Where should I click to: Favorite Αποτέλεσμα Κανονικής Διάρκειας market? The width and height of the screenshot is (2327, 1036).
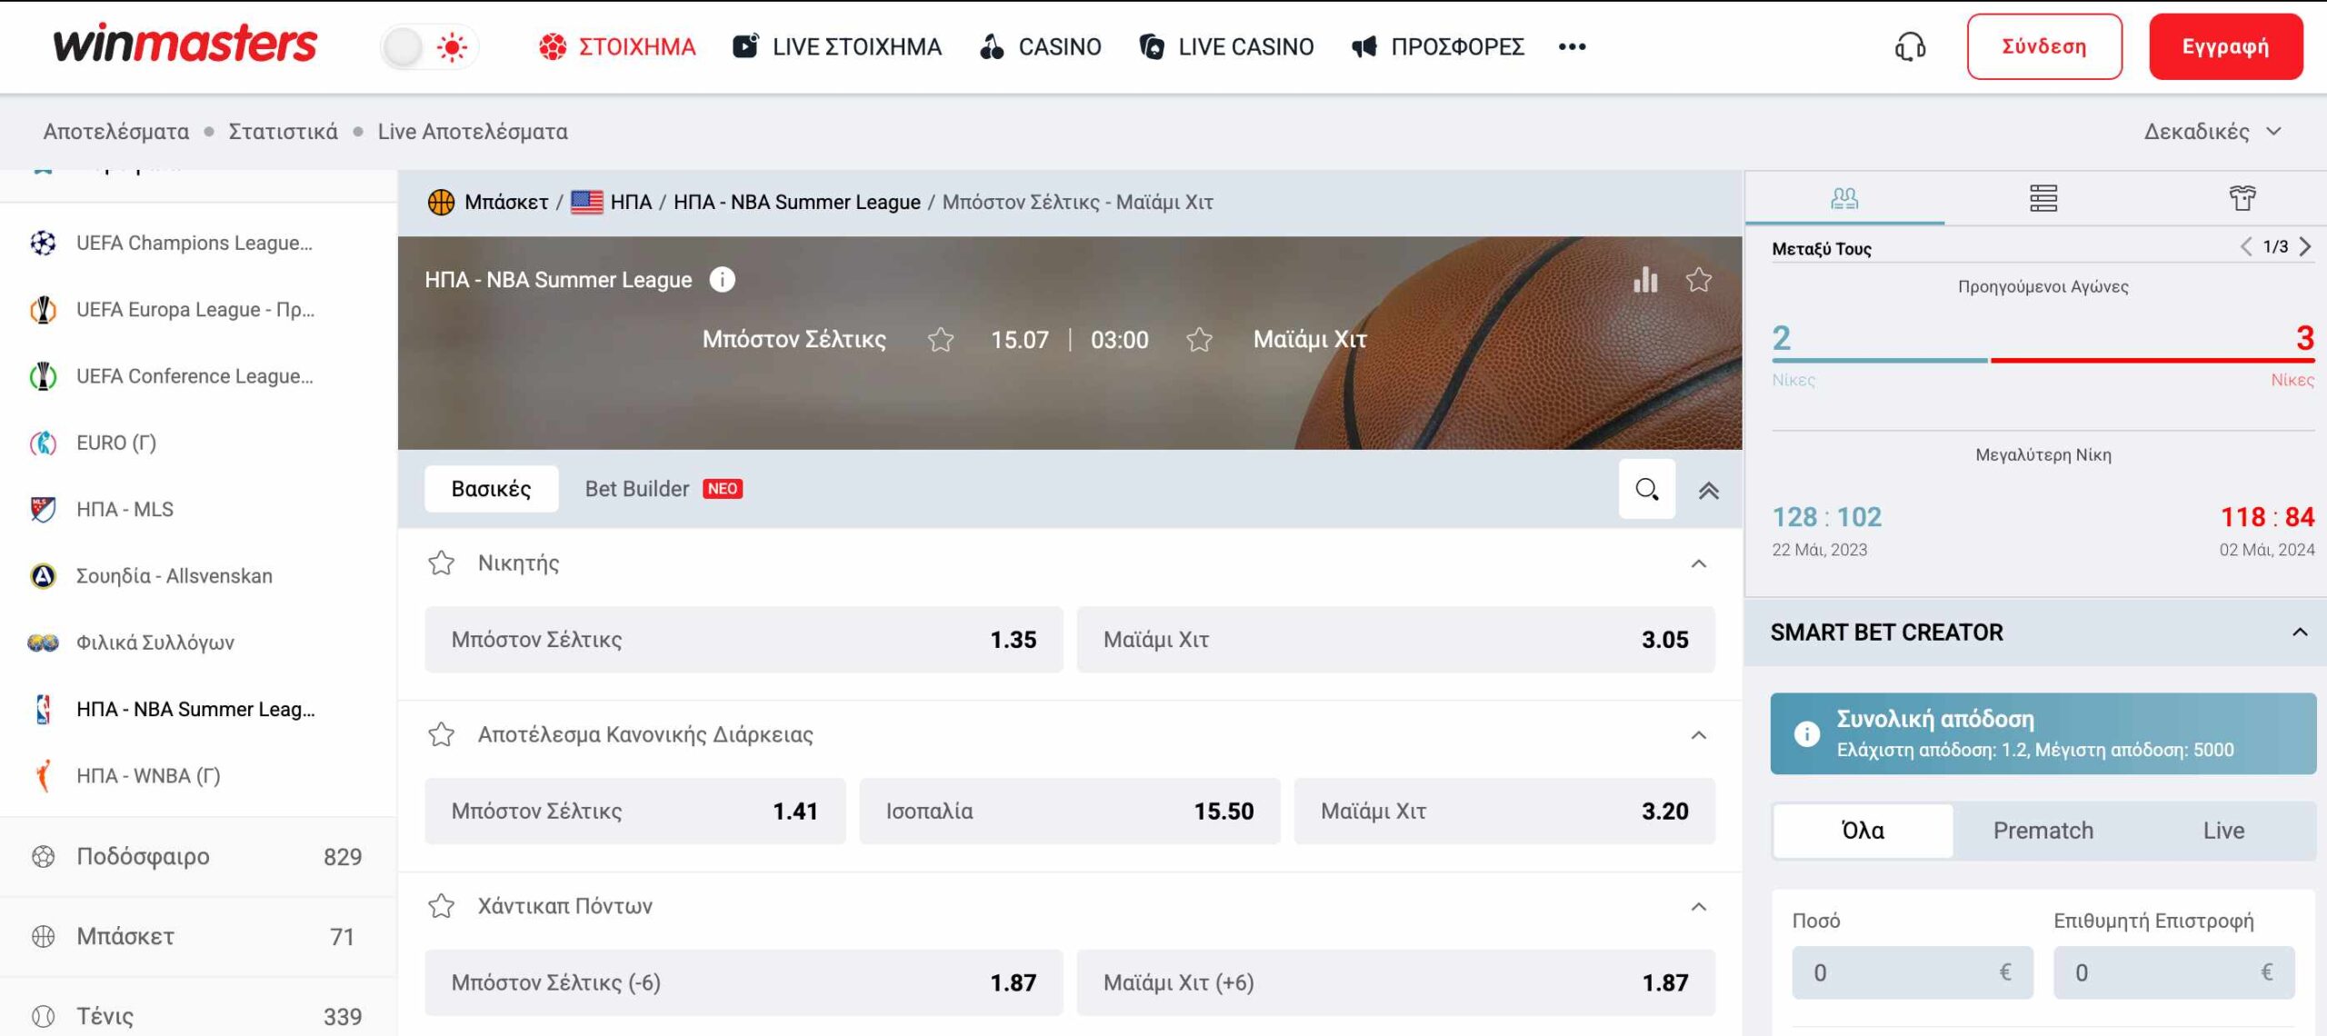pos(441,734)
